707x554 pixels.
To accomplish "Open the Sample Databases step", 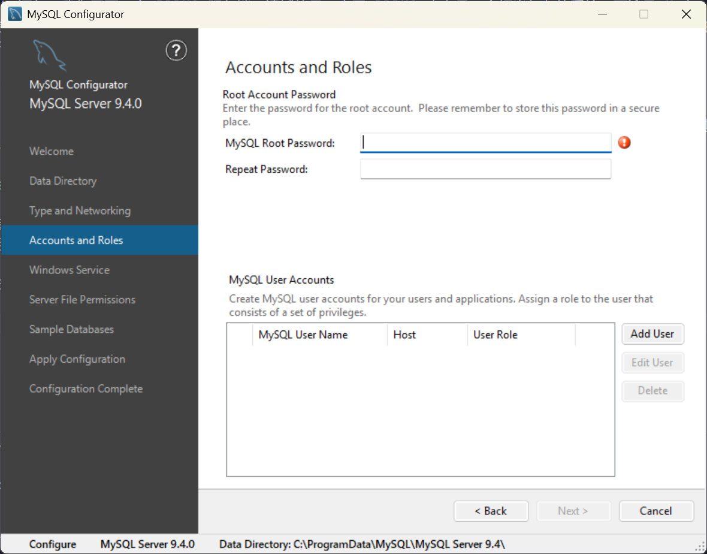I will click(x=71, y=329).
